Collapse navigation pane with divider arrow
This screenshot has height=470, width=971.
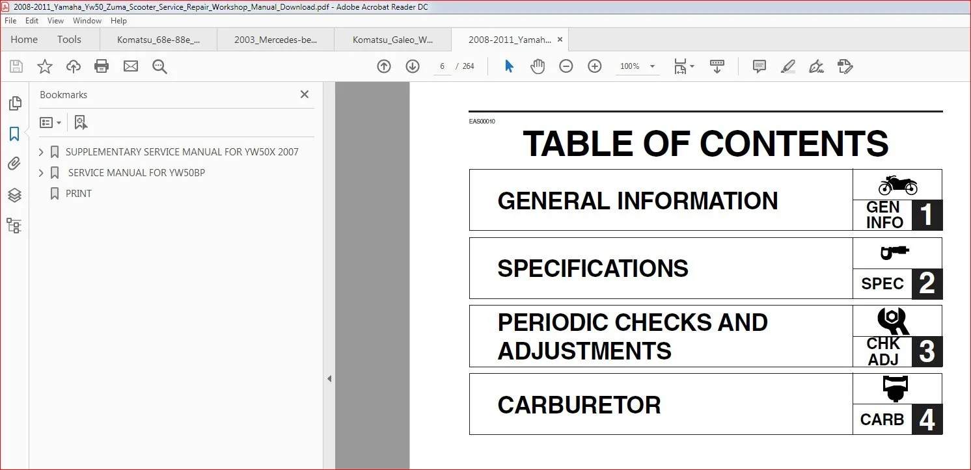click(329, 379)
